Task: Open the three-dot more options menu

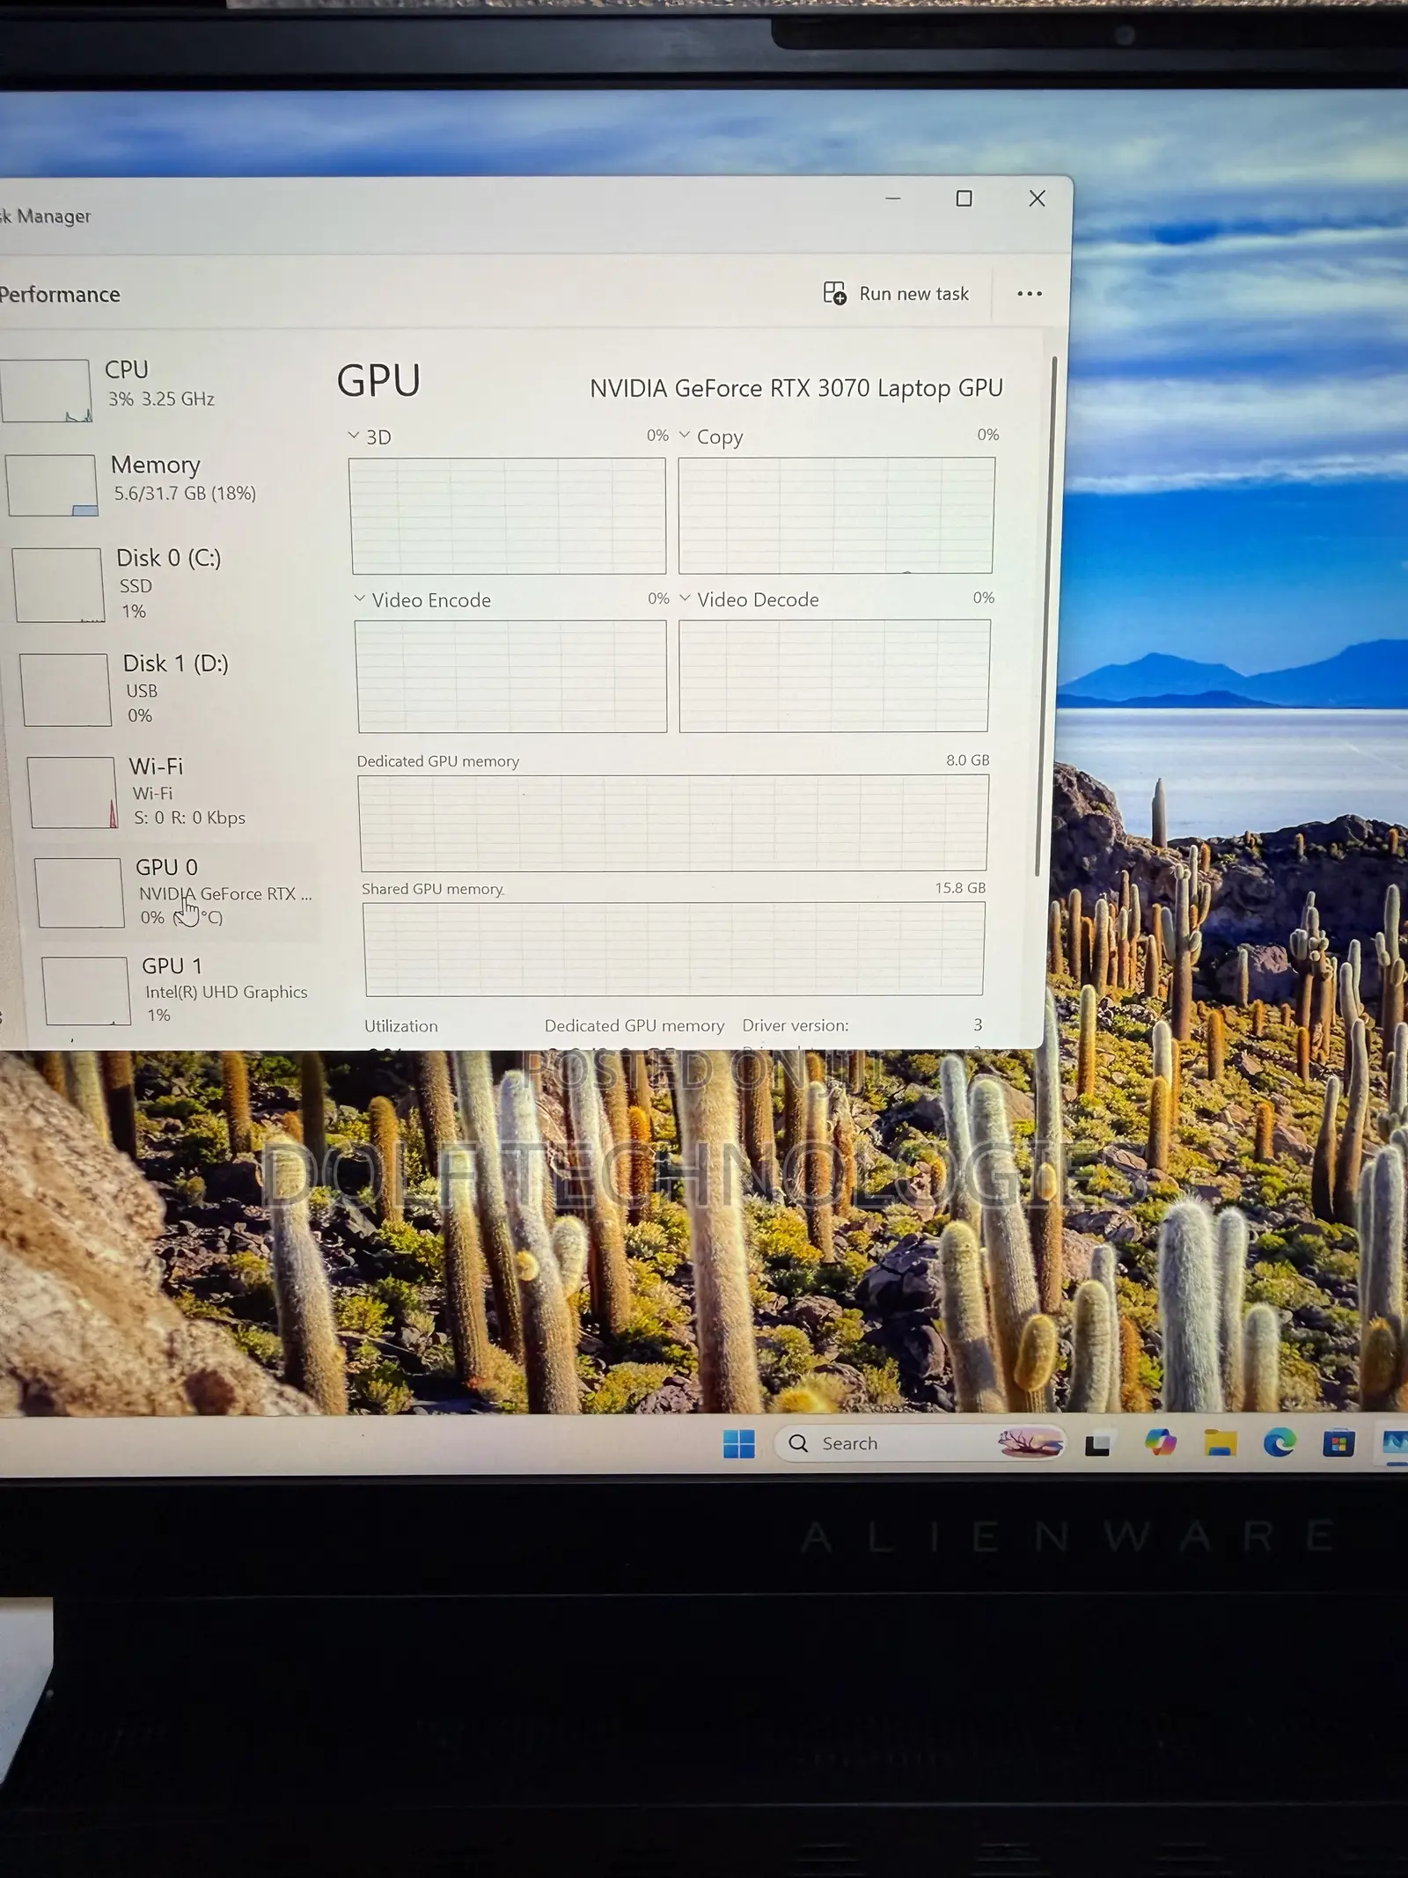Action: coord(1030,294)
